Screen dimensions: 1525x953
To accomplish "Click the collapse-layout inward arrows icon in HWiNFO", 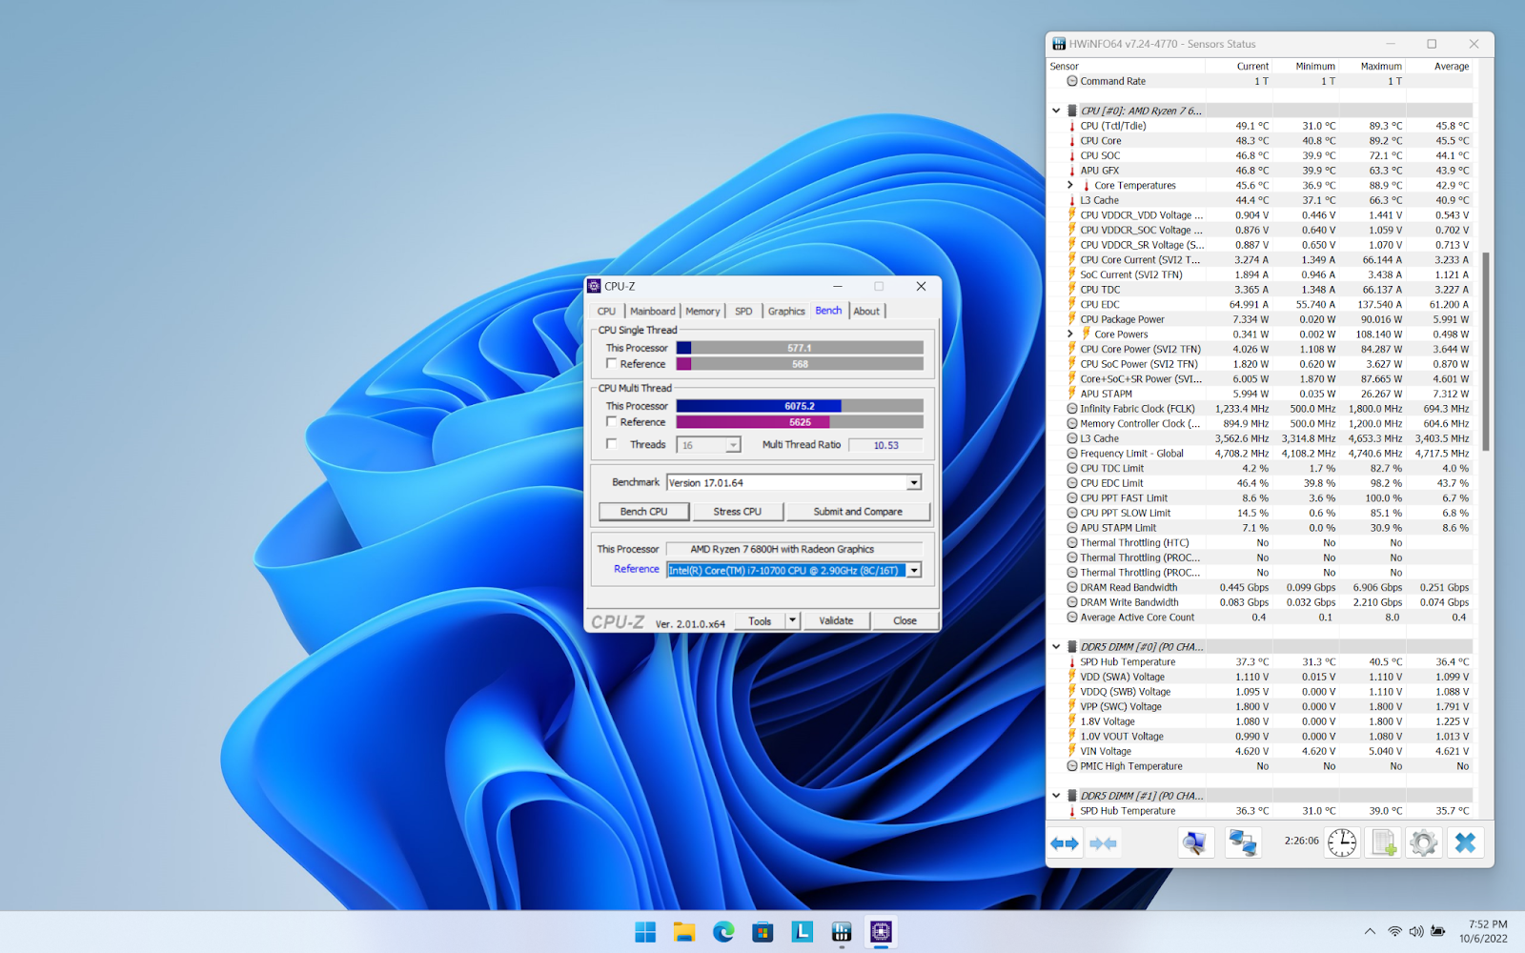I will 1103,843.
